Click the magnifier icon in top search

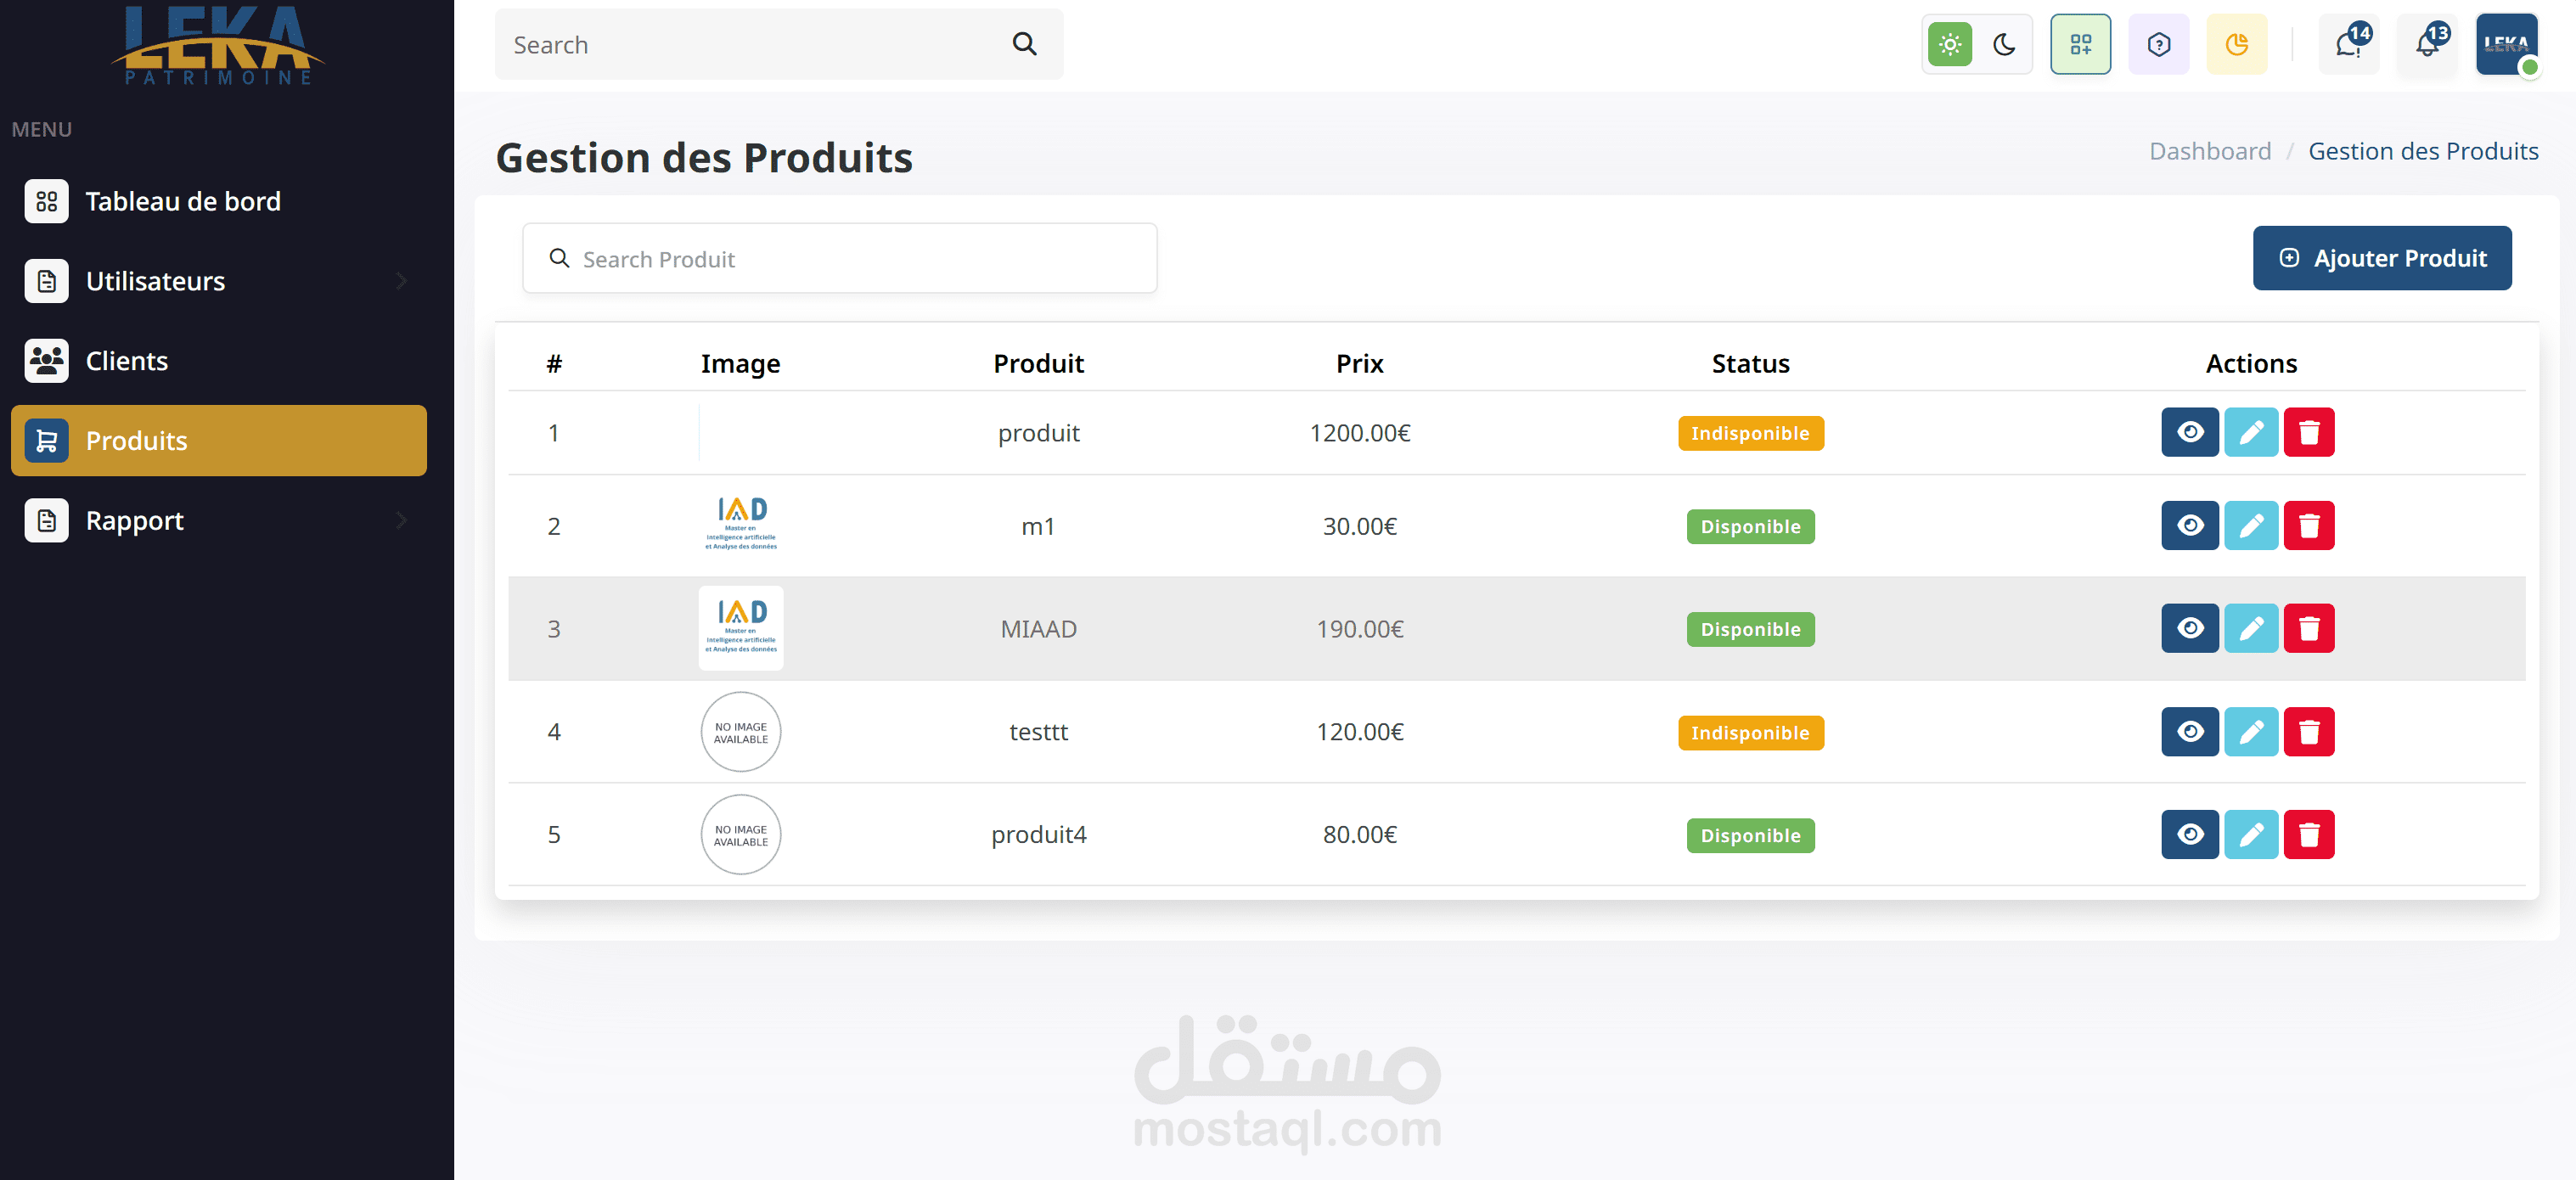point(1024,44)
